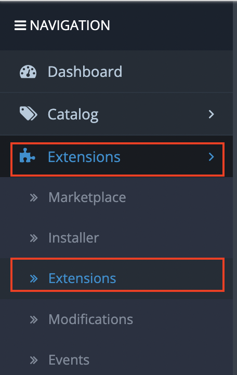This screenshot has height=375, width=237.
Task: Click the NAVIGATION header text
Action: point(70,25)
